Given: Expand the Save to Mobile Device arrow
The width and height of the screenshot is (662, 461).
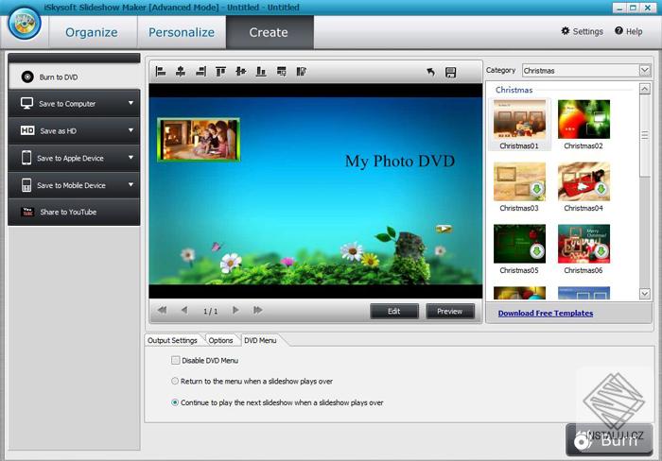Looking at the screenshot, I should [x=131, y=184].
